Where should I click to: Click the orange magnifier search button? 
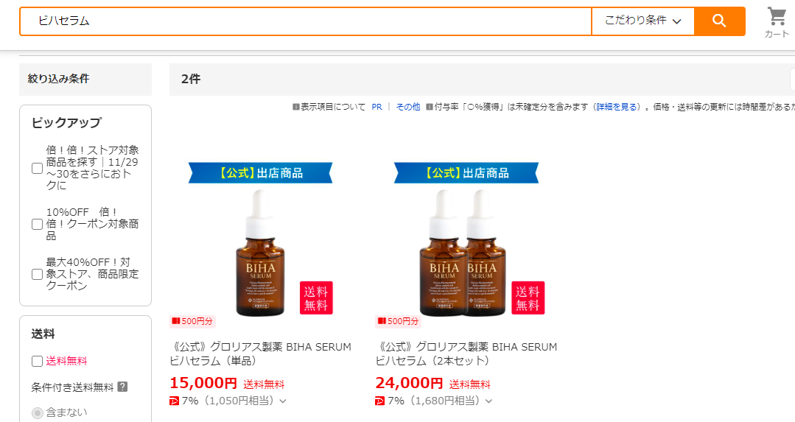coord(719,21)
